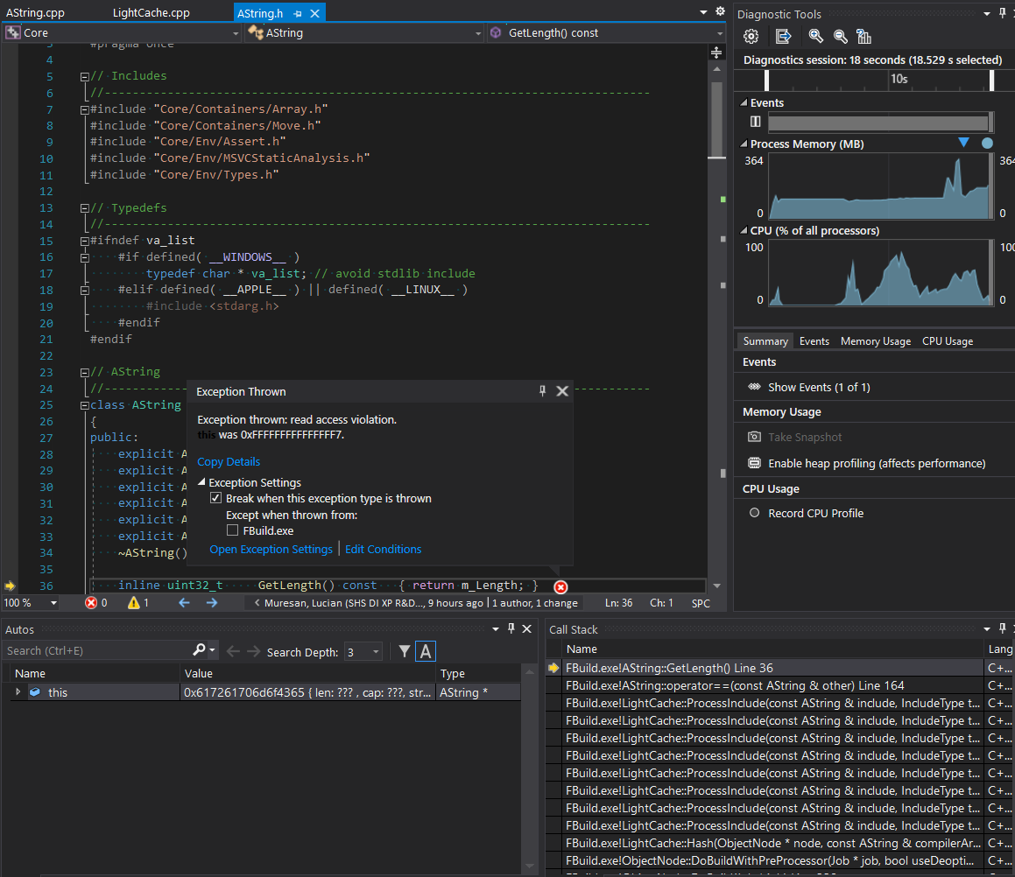
Task: Click the Copy Details link
Action: (228, 461)
